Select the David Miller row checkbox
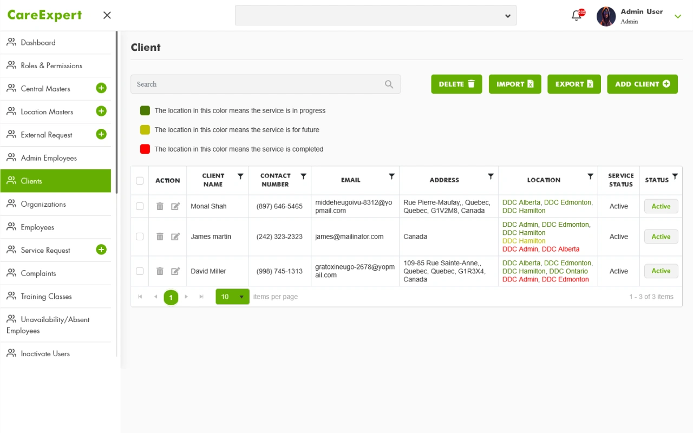Screen dimensions: 693x433 pyautogui.click(x=140, y=271)
